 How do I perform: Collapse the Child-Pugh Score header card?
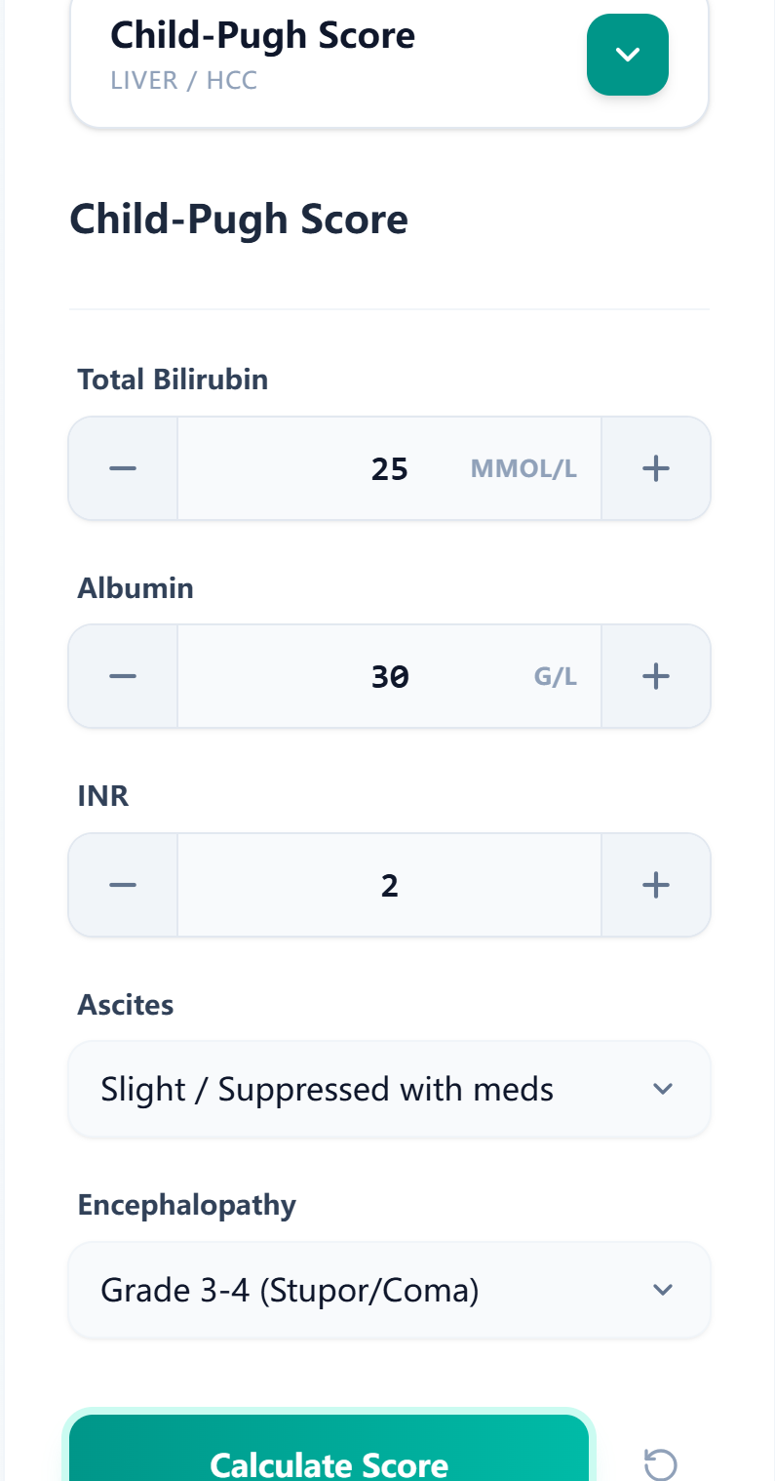[x=627, y=56]
